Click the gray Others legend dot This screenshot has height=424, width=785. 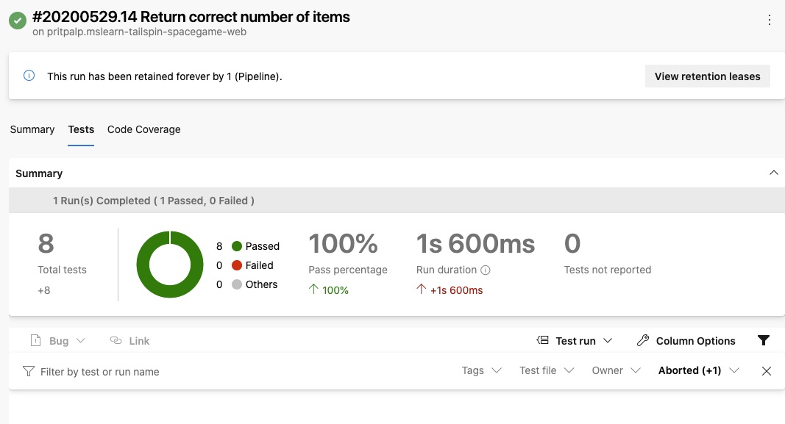tap(237, 284)
